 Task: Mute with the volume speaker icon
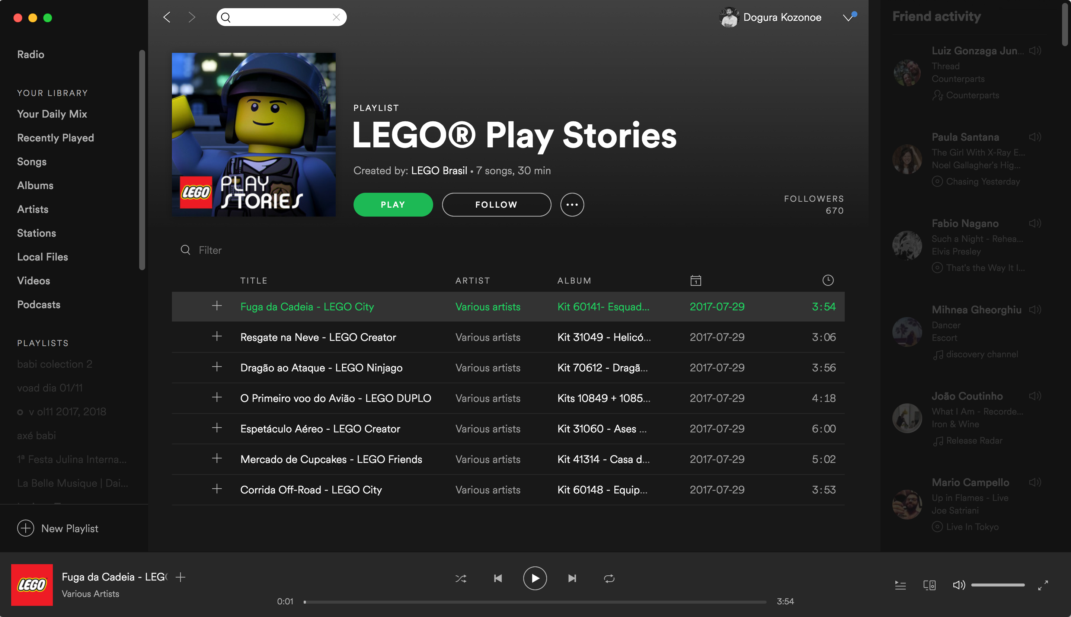(959, 585)
